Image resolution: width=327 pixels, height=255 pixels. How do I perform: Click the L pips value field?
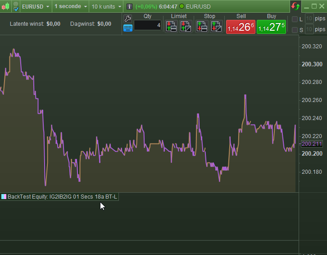(x=309, y=19)
